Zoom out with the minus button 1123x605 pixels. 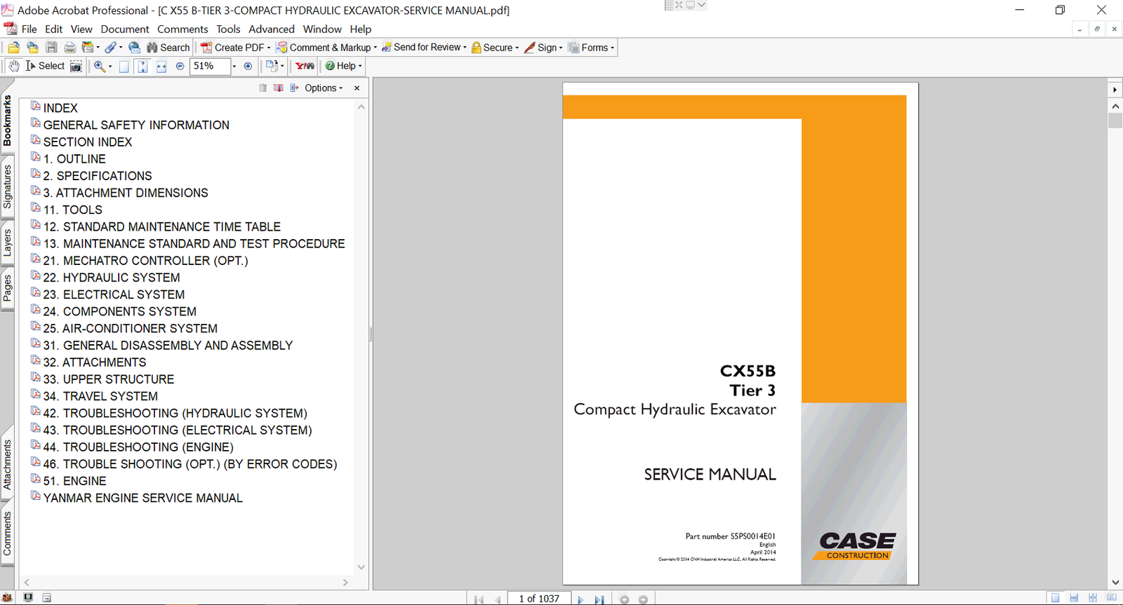[180, 66]
